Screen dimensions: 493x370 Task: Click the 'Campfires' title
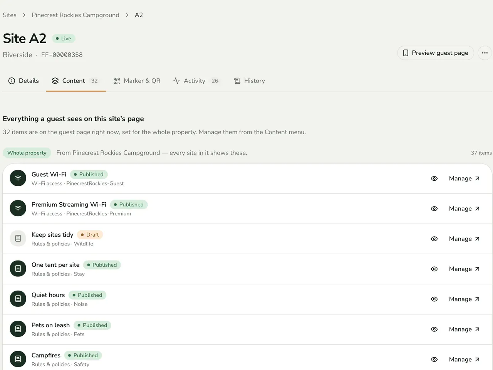46,355
